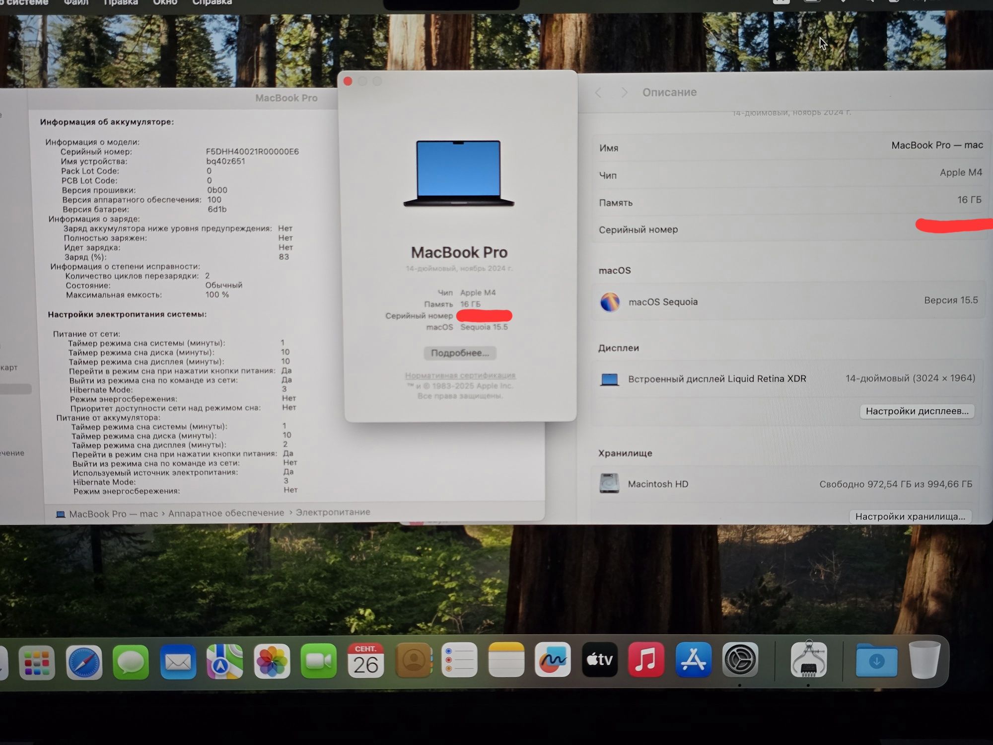Screen dimensions: 993x745
Task: Launch Safari from the Dock
Action: [84, 662]
